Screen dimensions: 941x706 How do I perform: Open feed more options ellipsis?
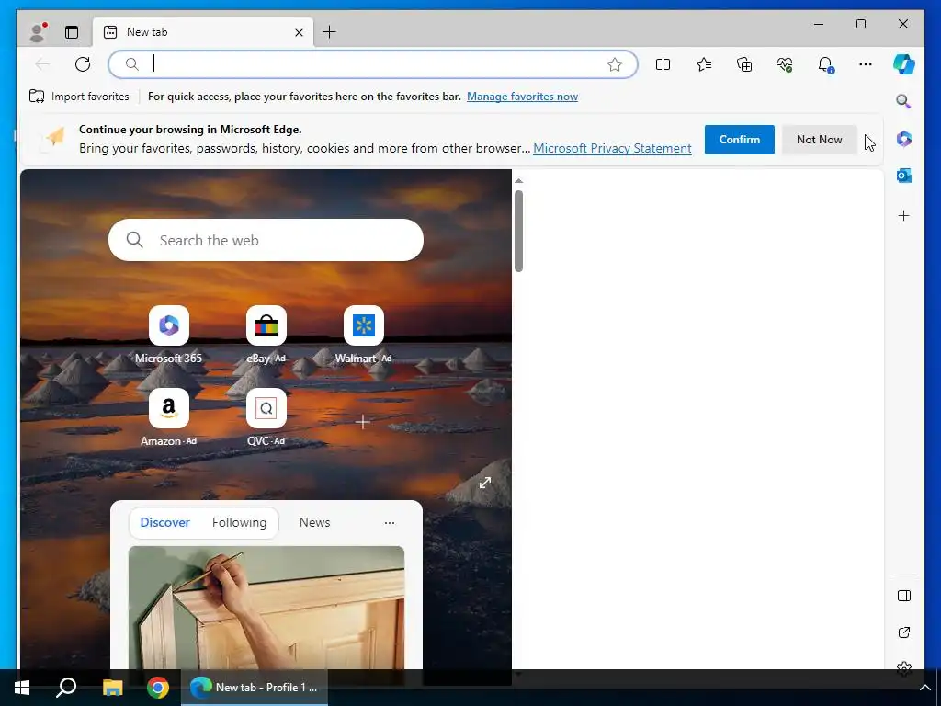click(x=390, y=523)
